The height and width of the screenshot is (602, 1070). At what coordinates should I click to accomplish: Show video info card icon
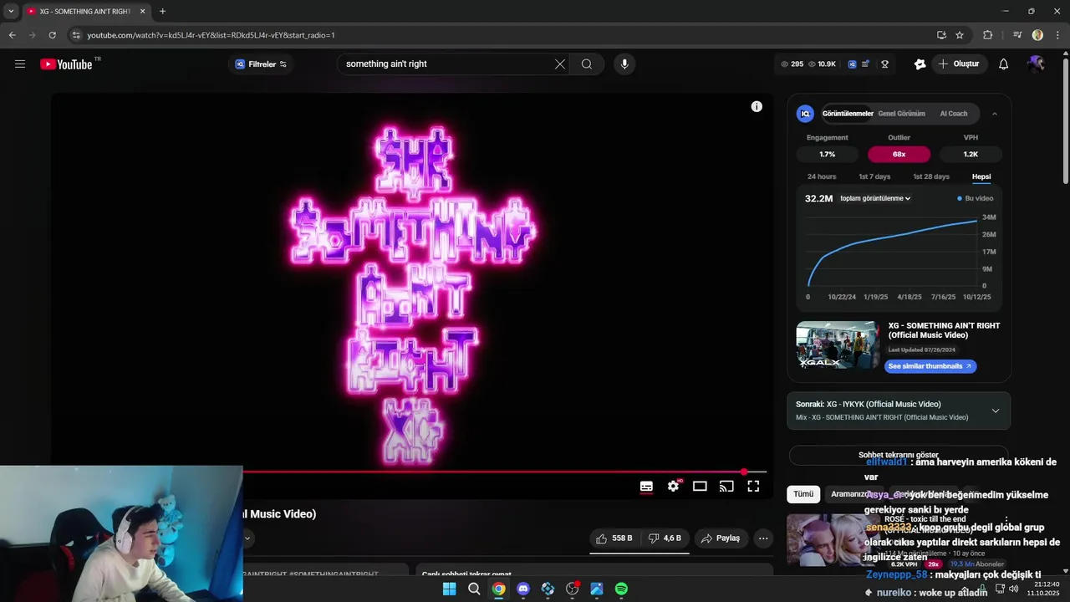tap(757, 106)
